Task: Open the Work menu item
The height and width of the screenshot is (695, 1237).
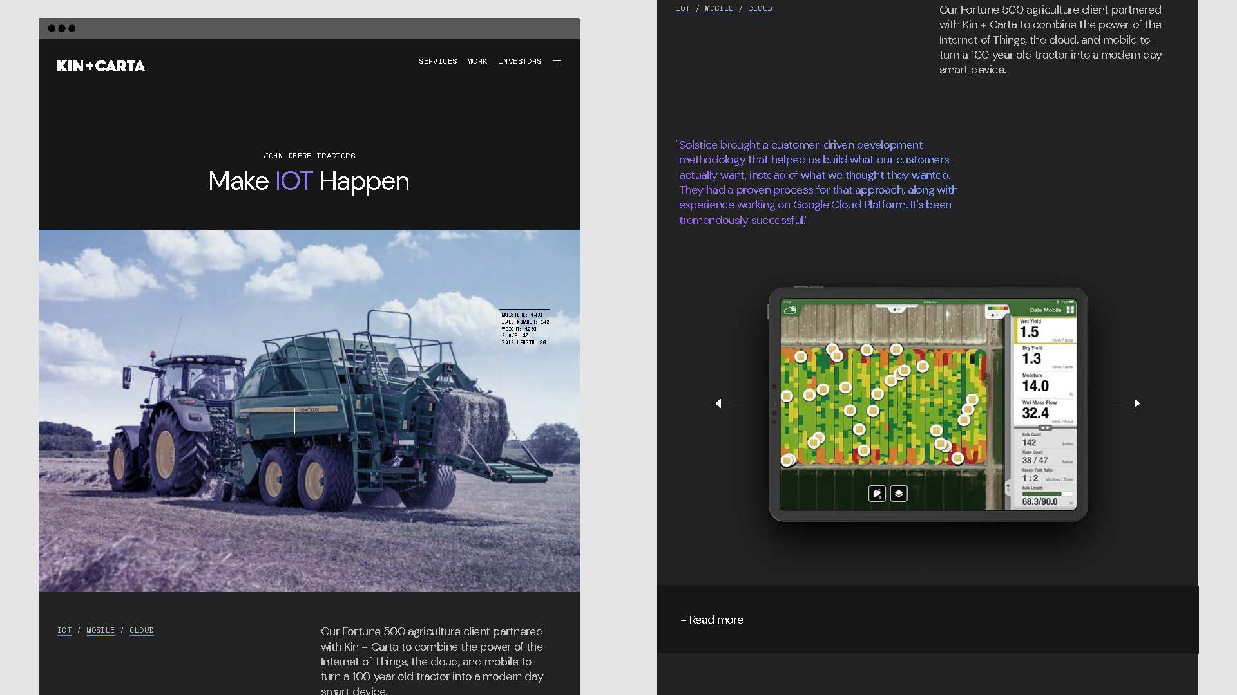Action: click(x=477, y=61)
